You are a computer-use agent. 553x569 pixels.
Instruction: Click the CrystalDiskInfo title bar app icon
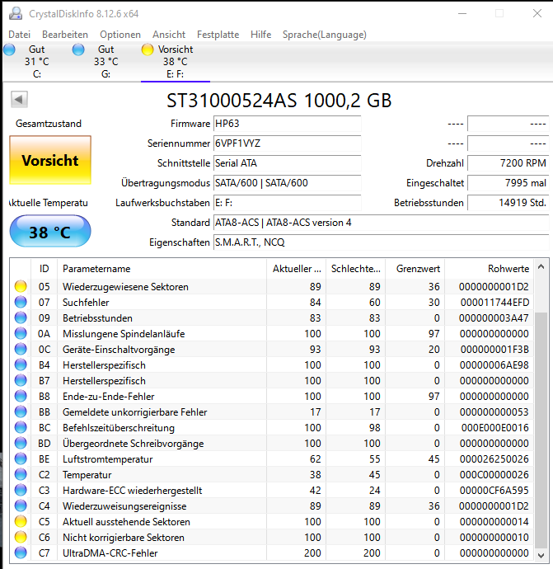(x=16, y=13)
